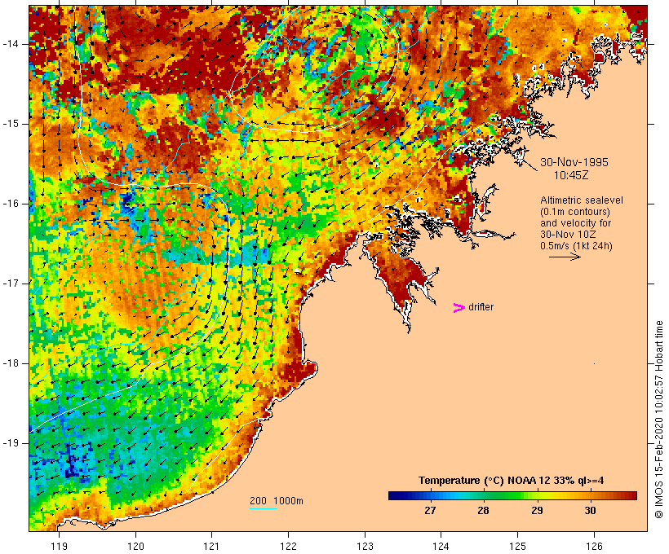Click longitude axis label '126'

pyautogui.click(x=594, y=547)
